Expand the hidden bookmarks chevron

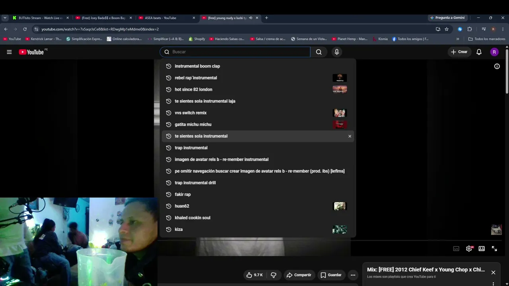tap(458, 39)
